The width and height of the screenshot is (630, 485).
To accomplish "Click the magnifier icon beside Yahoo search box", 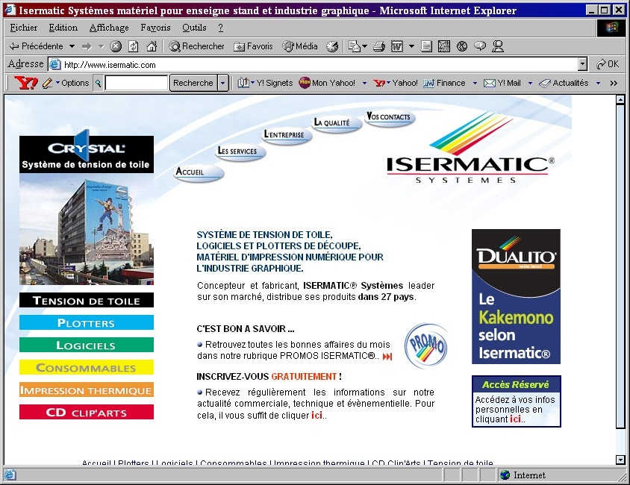I will click(x=98, y=83).
